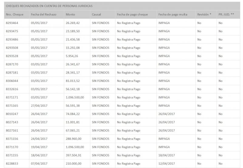Screen dimensions: 243x168
Task: Click the rejection date 07/04/2017
Action: point(39,163)
